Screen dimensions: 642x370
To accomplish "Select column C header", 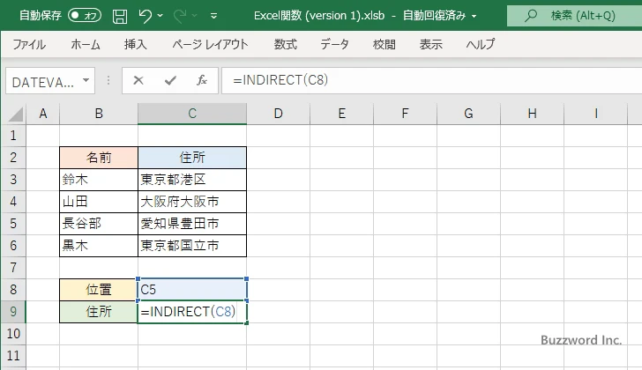I will 192,114.
